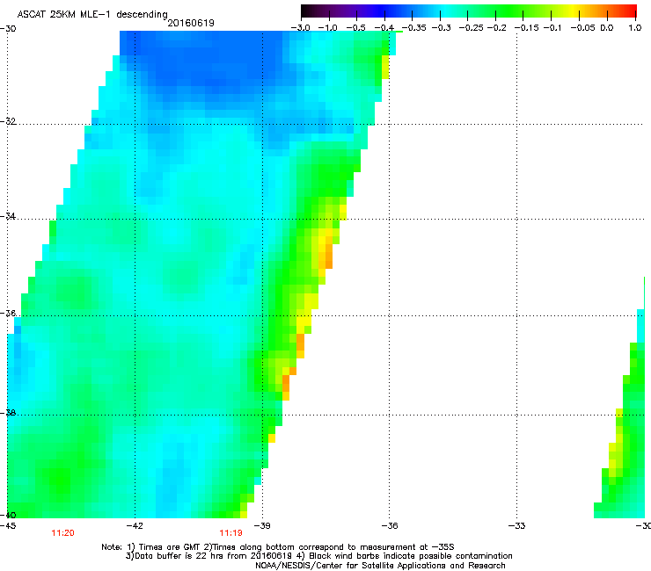The height and width of the screenshot is (571, 651).
Task: Click the colorbar tick label 0.0
Action: click(607, 28)
